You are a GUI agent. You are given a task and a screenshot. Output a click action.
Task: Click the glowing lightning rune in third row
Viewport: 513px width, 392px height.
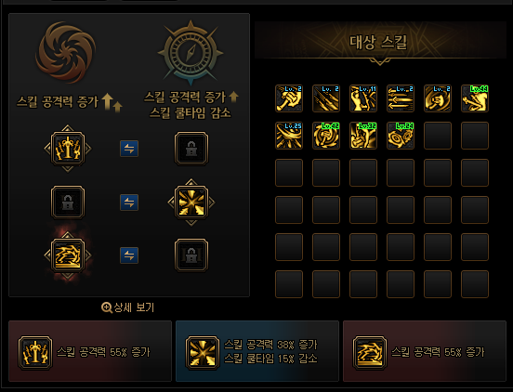pos(68,255)
